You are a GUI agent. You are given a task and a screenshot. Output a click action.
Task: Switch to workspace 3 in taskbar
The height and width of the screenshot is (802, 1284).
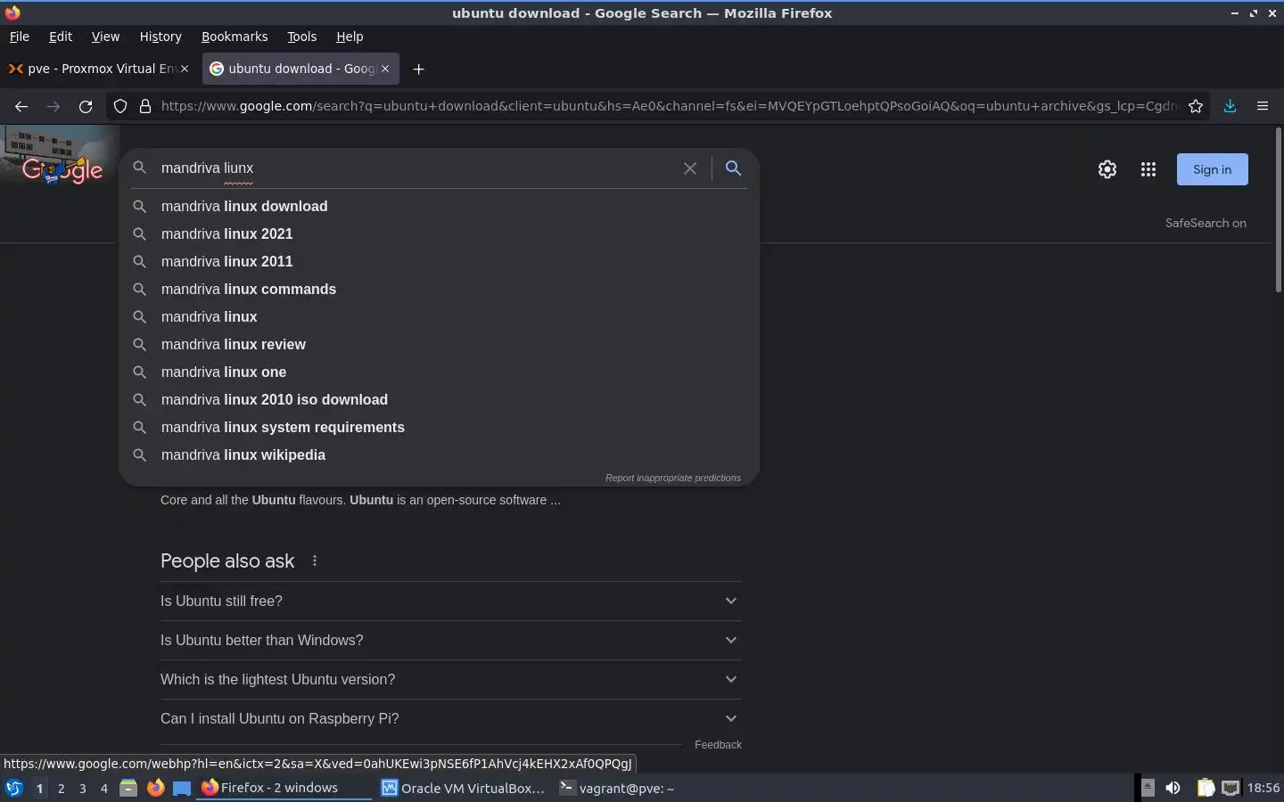pyautogui.click(x=82, y=788)
